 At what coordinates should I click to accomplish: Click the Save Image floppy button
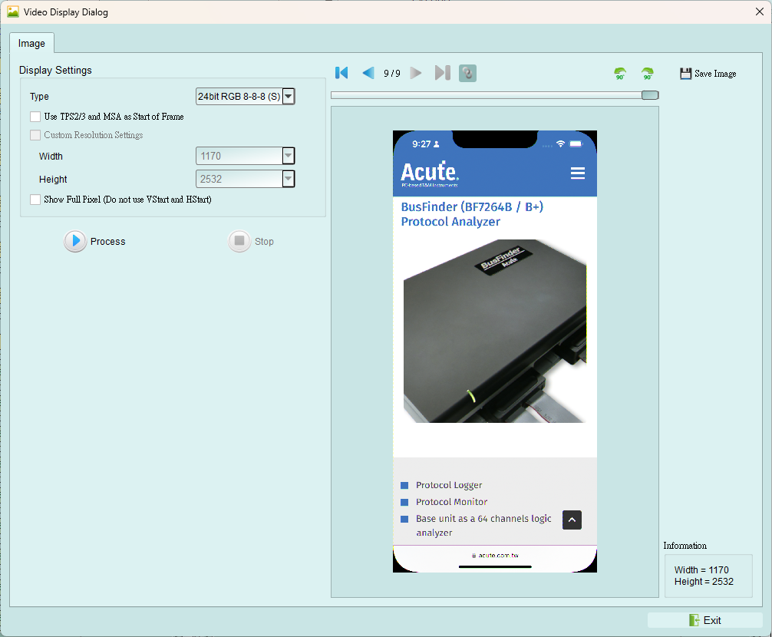pos(708,74)
